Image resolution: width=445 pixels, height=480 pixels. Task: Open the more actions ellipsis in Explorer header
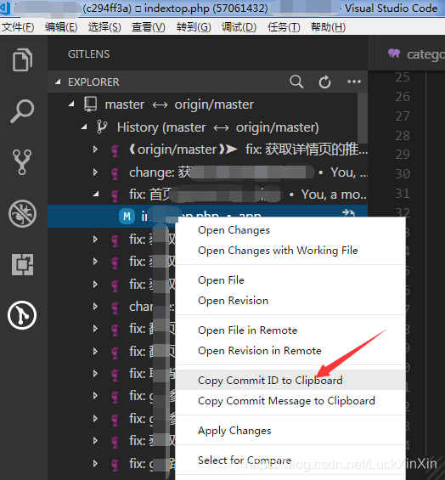pyautogui.click(x=354, y=82)
